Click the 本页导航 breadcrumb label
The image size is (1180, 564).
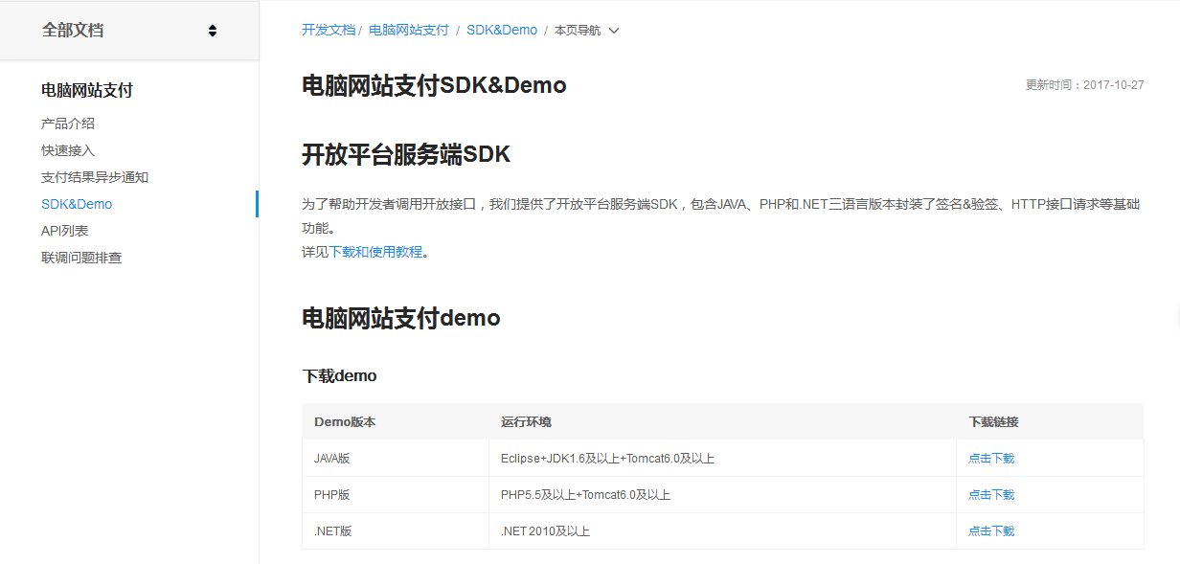pyautogui.click(x=578, y=31)
